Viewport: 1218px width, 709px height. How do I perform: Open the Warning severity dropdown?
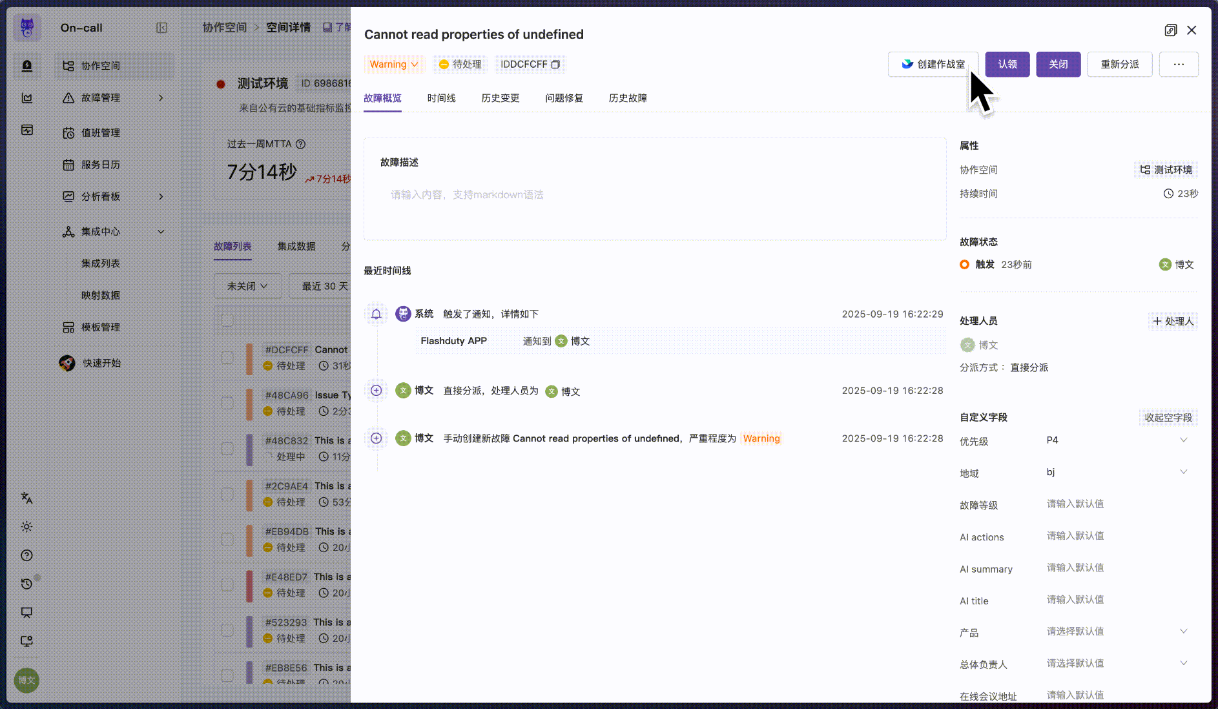[x=394, y=65]
